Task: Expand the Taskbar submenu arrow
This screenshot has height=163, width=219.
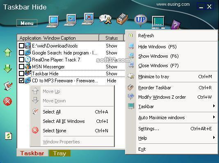Action: coord(214,106)
